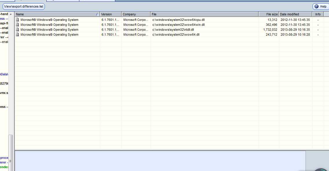
Task: Sort by the Name column header
Action: click(x=57, y=14)
